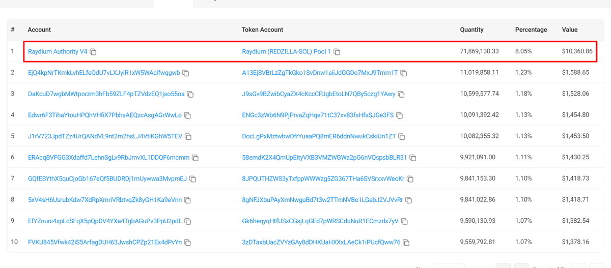Copy the token account starting with ENGc3zWb6N9
611x268 pixels.
pos(400,115)
